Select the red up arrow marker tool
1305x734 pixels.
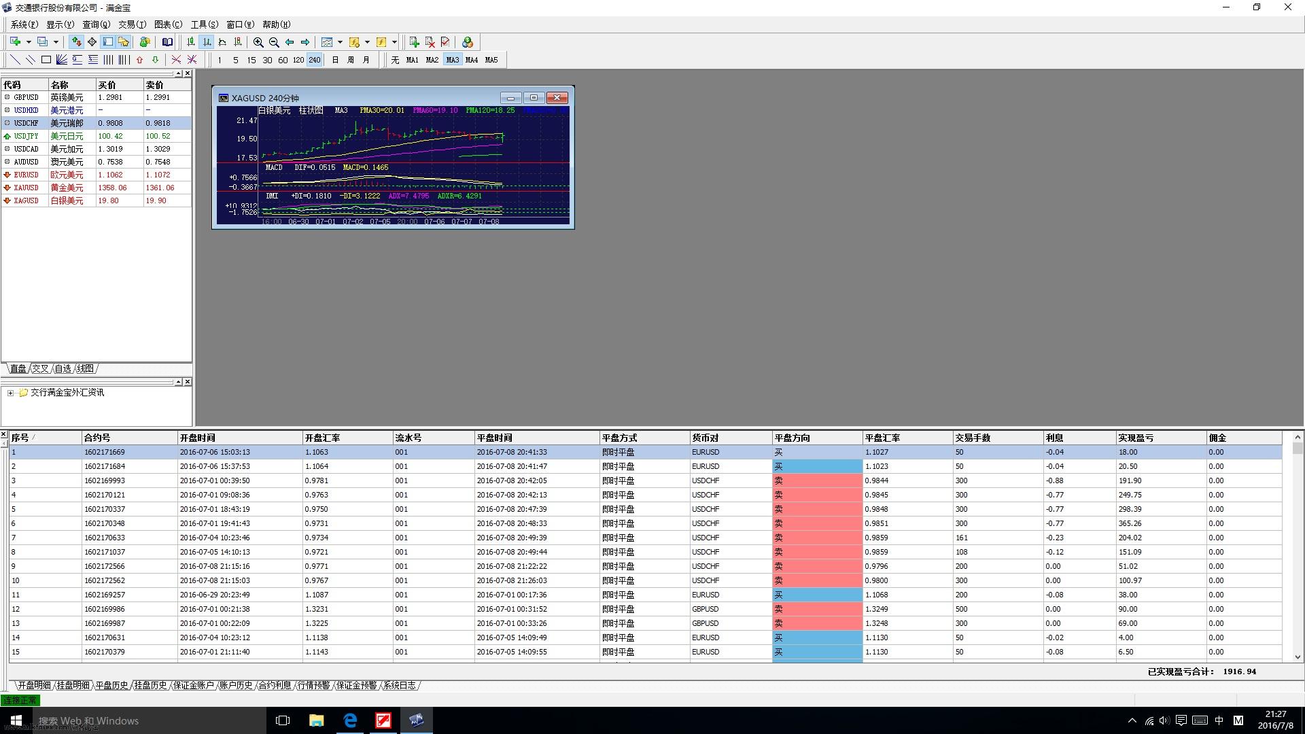[140, 60]
